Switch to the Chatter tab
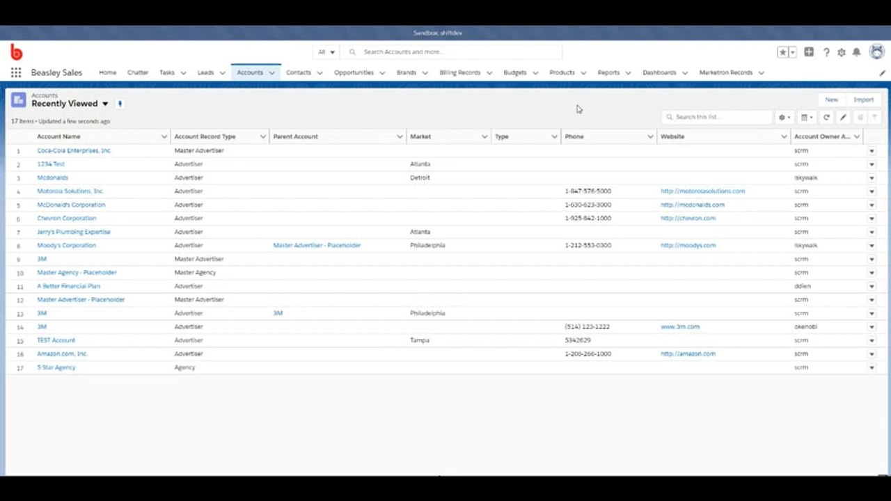Image resolution: width=891 pixels, height=501 pixels. (138, 72)
